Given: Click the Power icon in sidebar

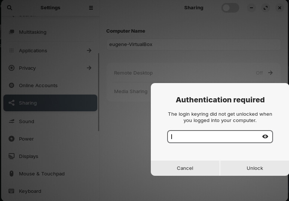Looking at the screenshot, I should pos(12,139).
